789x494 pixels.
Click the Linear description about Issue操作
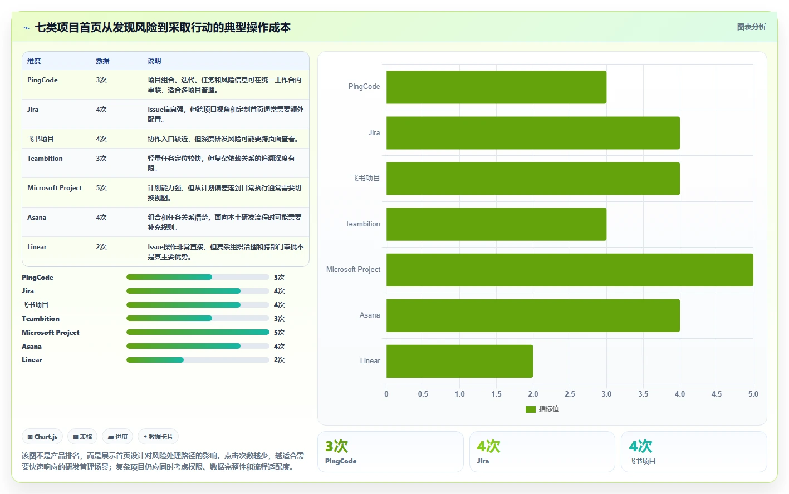226,252
